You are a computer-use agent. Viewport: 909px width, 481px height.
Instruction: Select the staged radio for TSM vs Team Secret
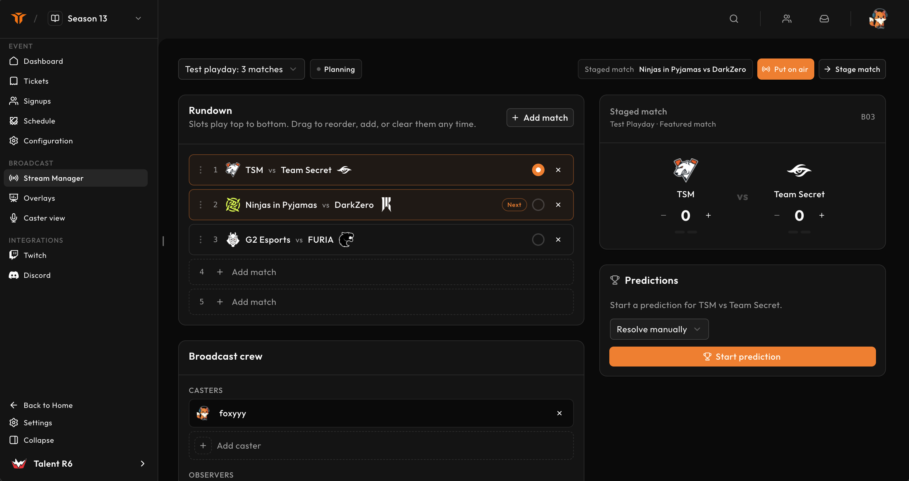pos(538,170)
